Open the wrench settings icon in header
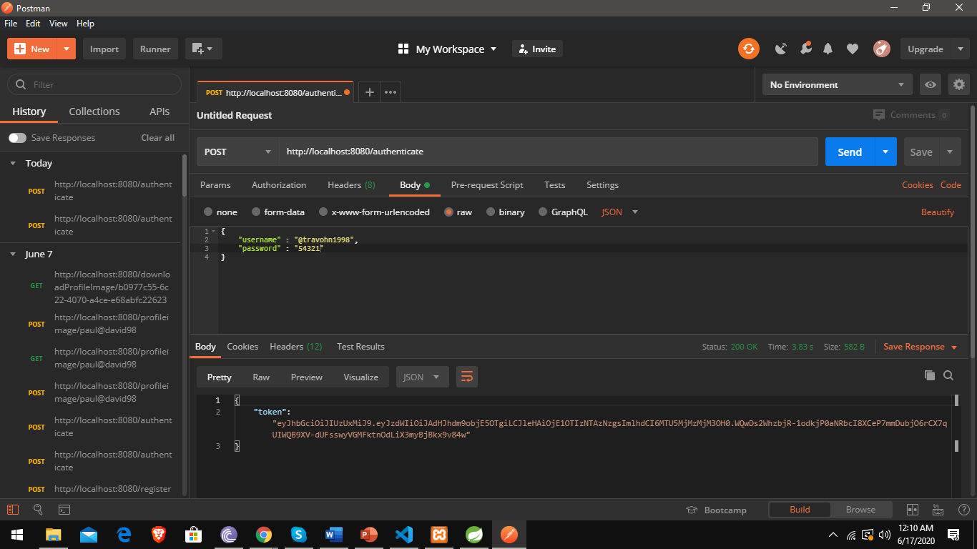Viewport: 977px width, 549px height. click(x=805, y=49)
